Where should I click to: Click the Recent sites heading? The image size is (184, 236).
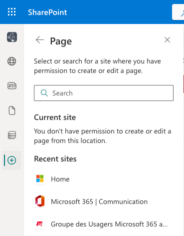click(55, 159)
